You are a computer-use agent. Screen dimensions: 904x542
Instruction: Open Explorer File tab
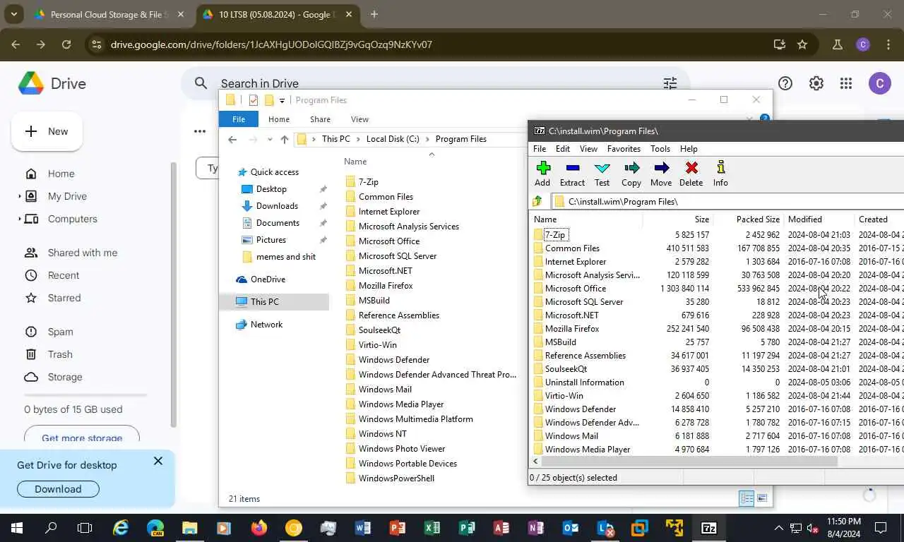tap(239, 119)
